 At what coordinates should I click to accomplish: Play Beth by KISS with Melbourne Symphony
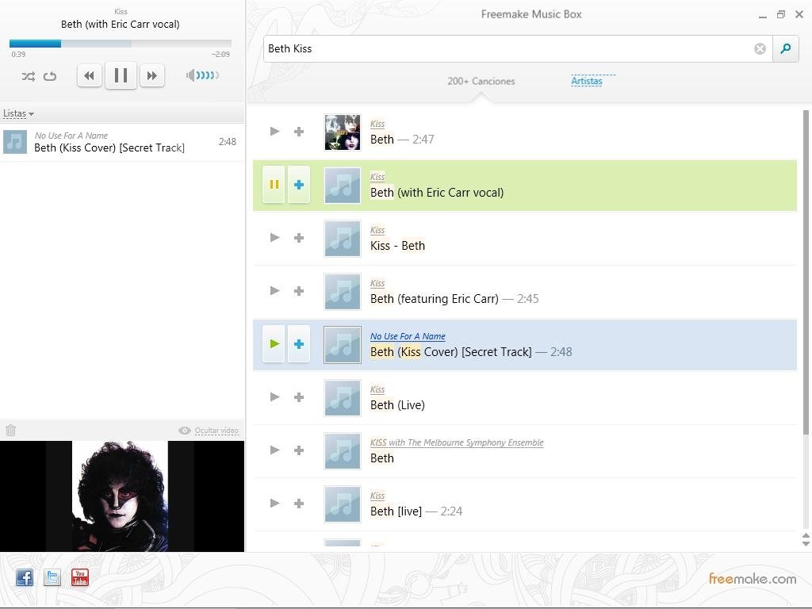click(275, 450)
